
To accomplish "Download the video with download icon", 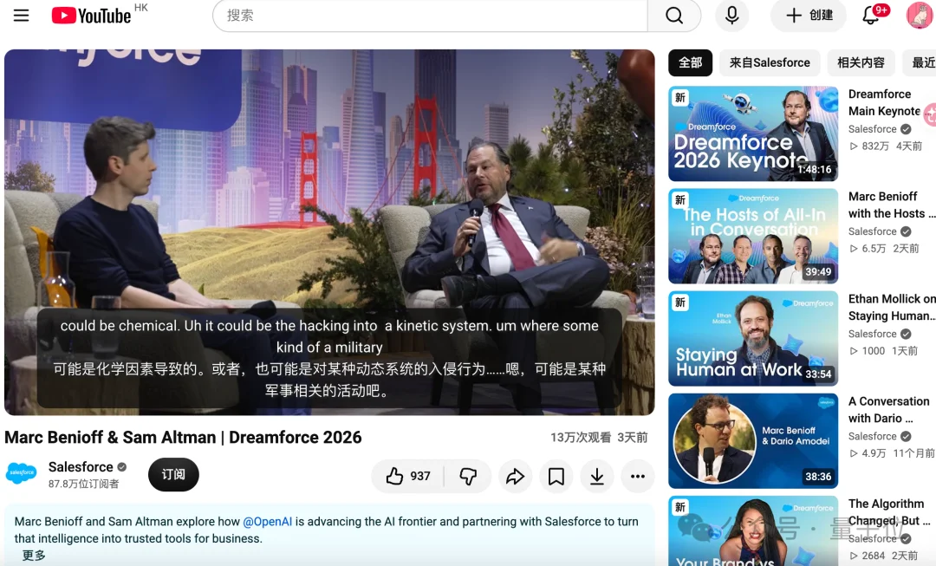I will click(597, 476).
